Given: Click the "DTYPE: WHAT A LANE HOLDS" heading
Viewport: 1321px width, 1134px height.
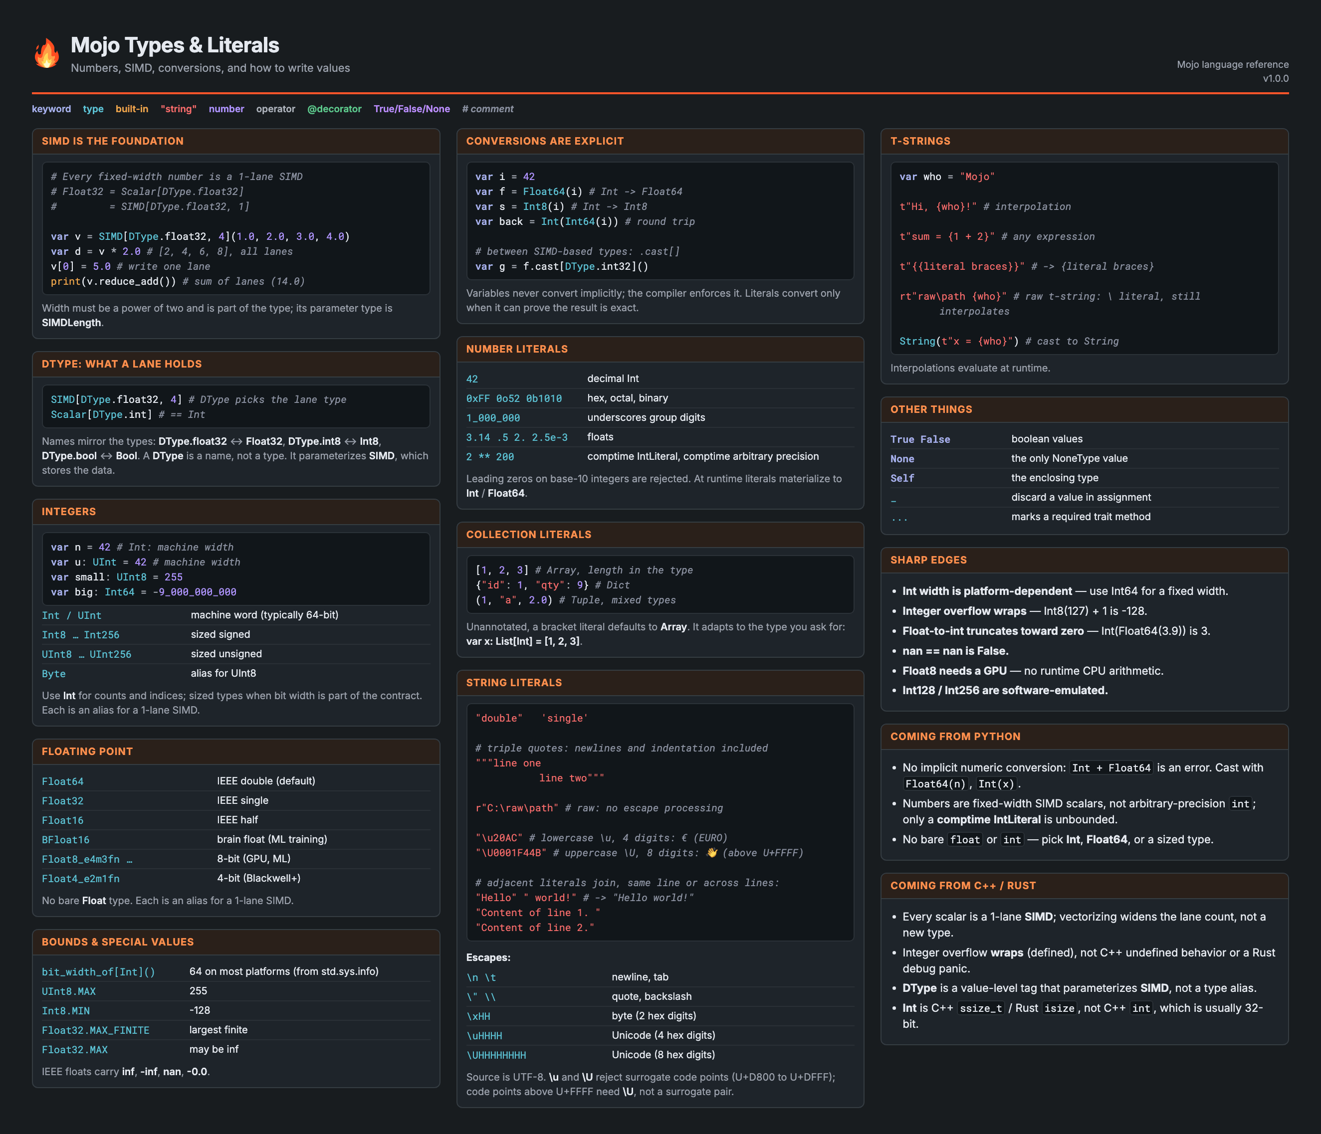Looking at the screenshot, I should 122,364.
